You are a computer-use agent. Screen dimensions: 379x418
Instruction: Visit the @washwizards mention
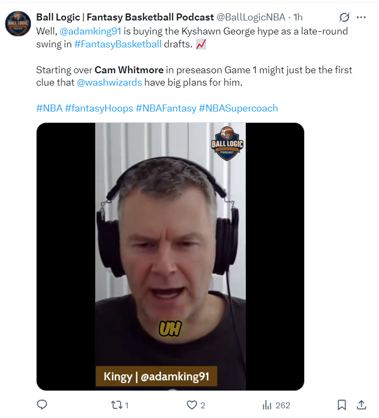click(x=109, y=82)
